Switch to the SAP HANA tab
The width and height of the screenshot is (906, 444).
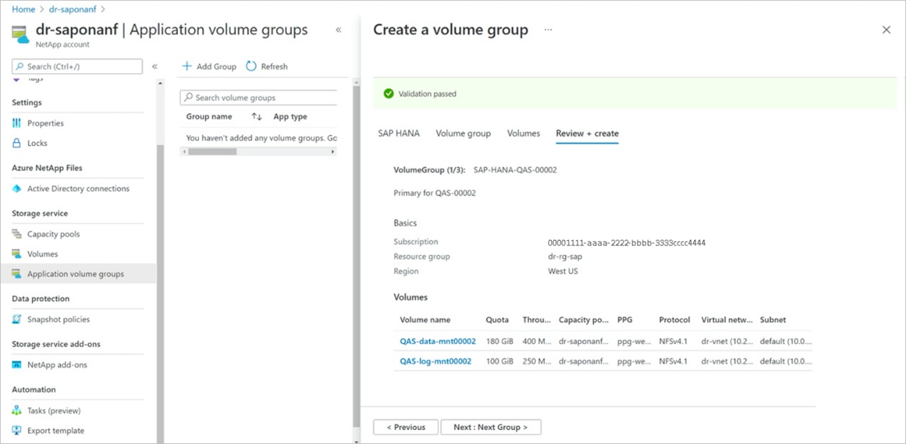(x=399, y=133)
